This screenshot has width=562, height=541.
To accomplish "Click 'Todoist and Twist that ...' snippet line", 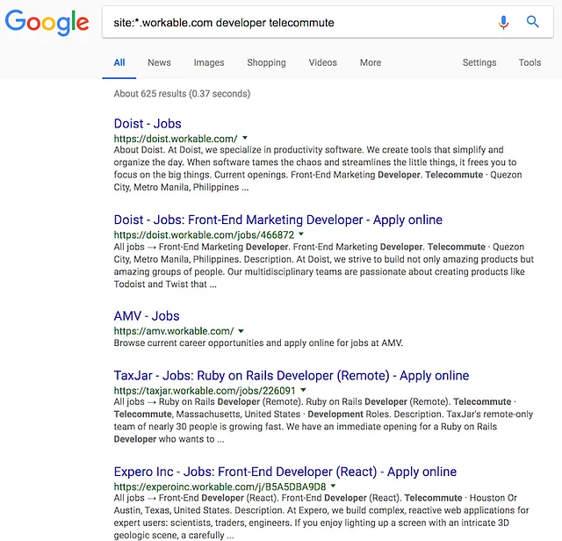I will [165, 285].
